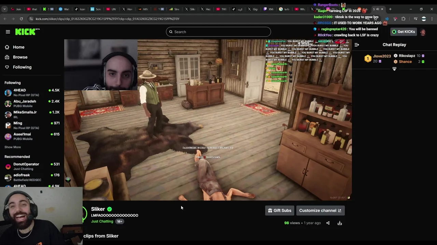Open a new browser tab

tap(390, 9)
